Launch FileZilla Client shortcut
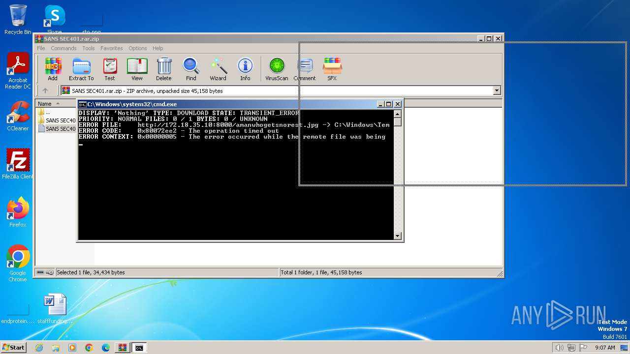The height and width of the screenshot is (354, 630). 18,164
